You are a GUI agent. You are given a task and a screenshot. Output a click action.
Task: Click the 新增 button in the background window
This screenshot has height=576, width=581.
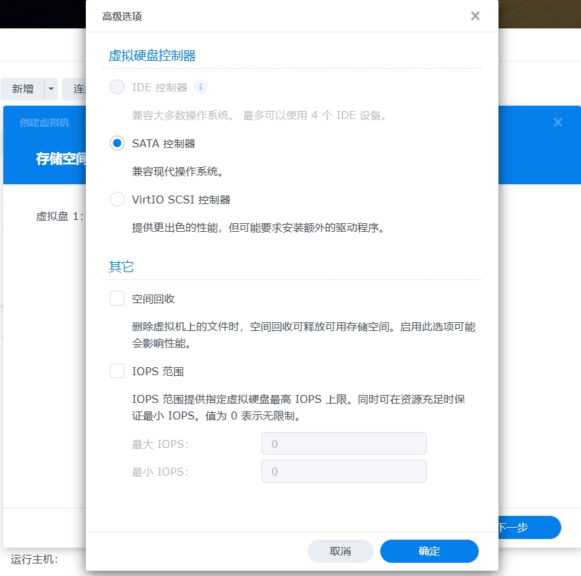pos(22,89)
